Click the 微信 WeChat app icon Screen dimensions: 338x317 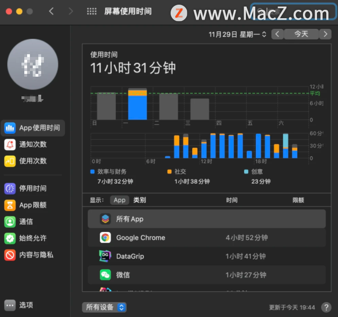point(105,275)
